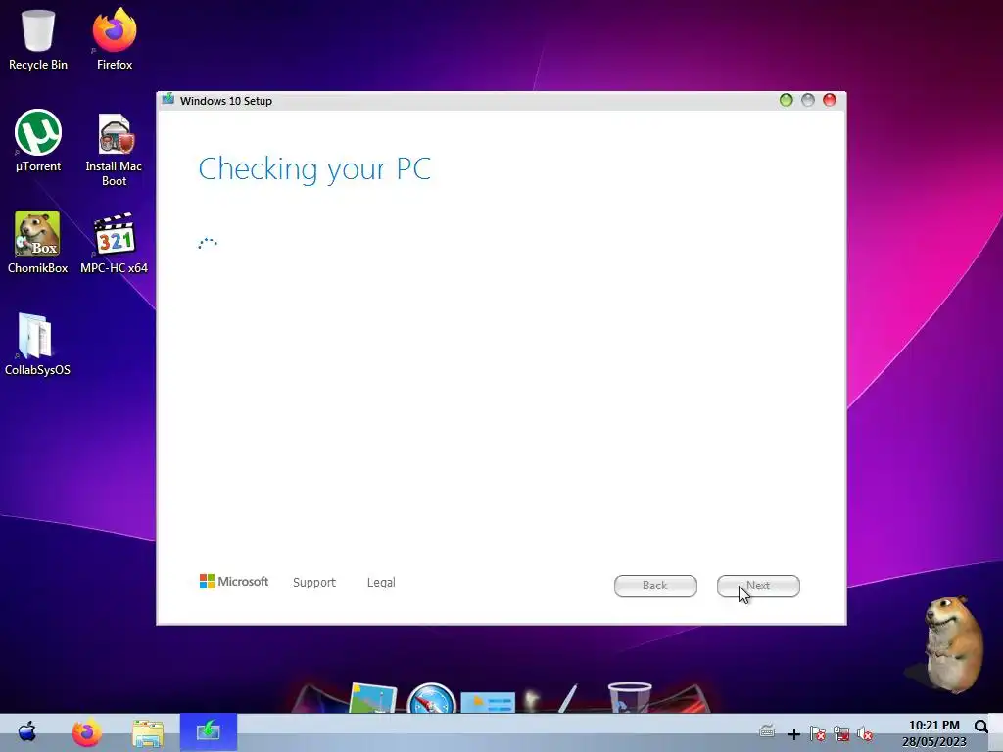
Task: Open the CollabSysOS folder shortcut
Action: point(37,344)
